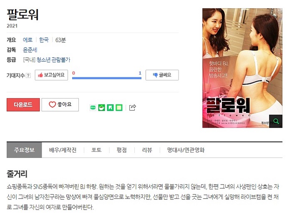Click the movie poster thumbnail

(242, 68)
